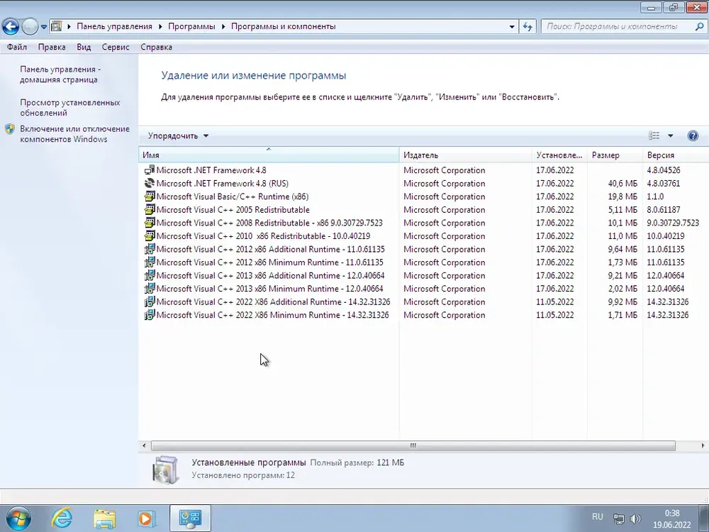The image size is (709, 532).
Task: Open the Windows Start button
Action: (18, 519)
